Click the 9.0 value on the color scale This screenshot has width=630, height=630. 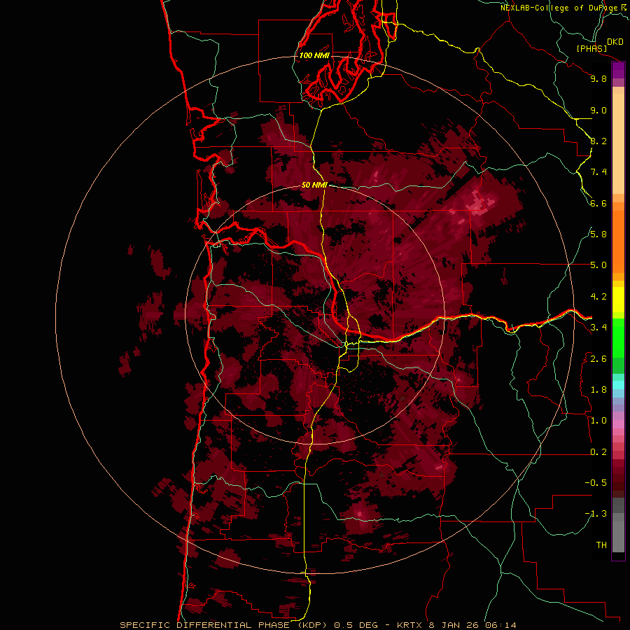pos(598,110)
